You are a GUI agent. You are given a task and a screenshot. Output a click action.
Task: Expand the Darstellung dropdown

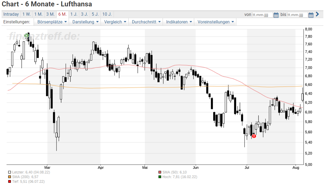pyautogui.click(x=85, y=22)
